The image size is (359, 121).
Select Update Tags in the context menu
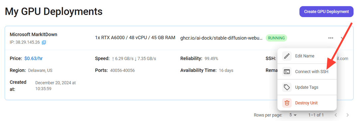point(307,87)
